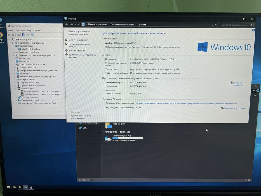Open Chrome from the taskbar
This screenshot has width=261, height=196.
click(x=14, y=187)
